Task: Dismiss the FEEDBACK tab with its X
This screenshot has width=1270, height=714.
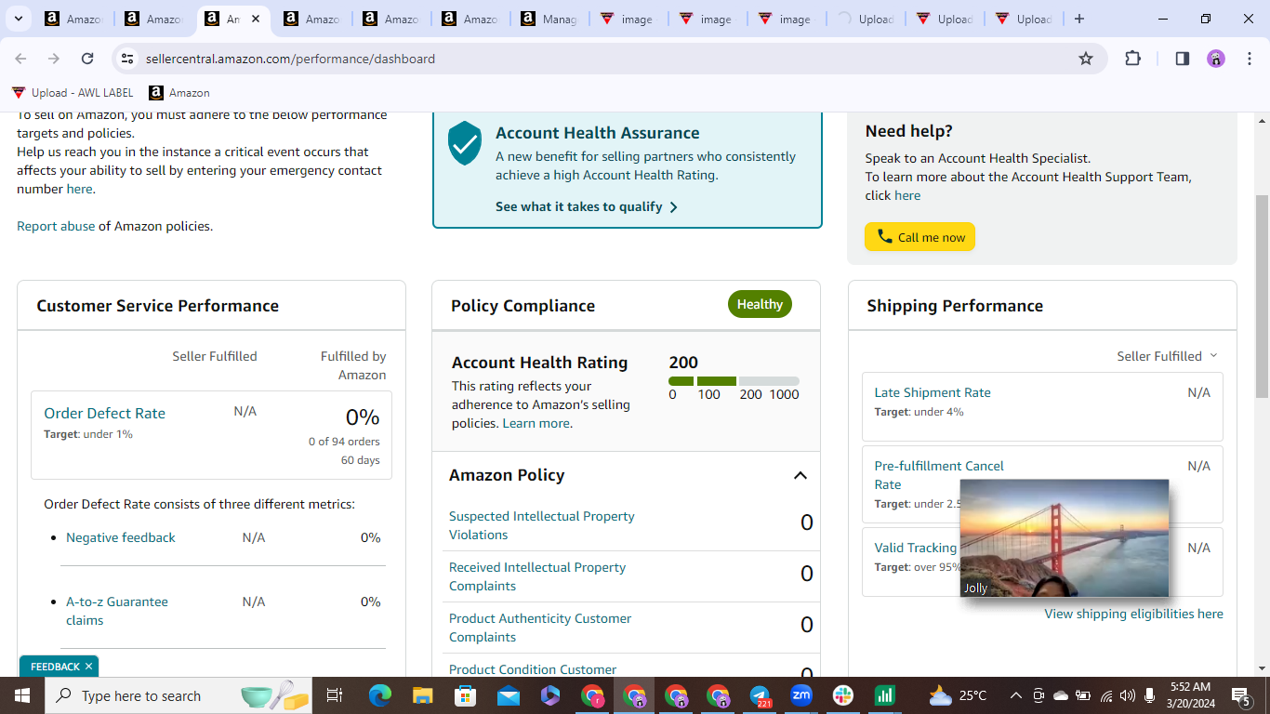Action: coord(89,667)
